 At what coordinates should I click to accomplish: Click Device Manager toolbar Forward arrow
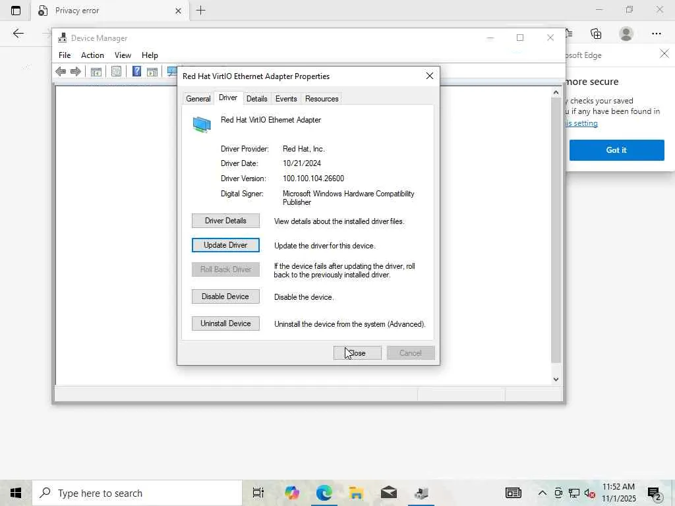pos(76,71)
